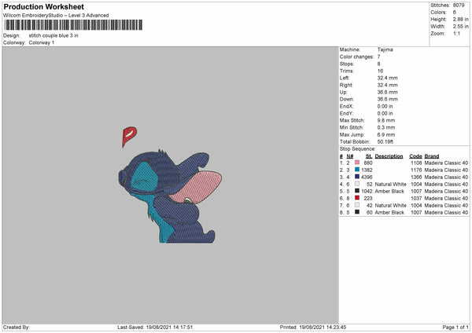Click the Production Worksheet title
The image size is (472, 333).
pos(43,6)
